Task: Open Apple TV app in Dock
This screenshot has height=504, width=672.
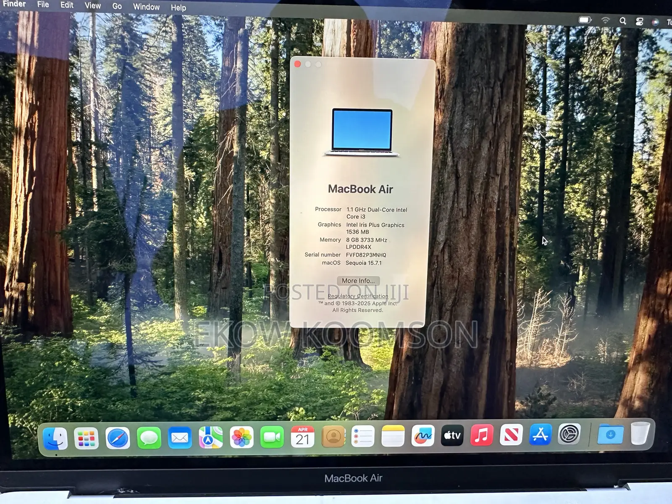Action: 452,435
